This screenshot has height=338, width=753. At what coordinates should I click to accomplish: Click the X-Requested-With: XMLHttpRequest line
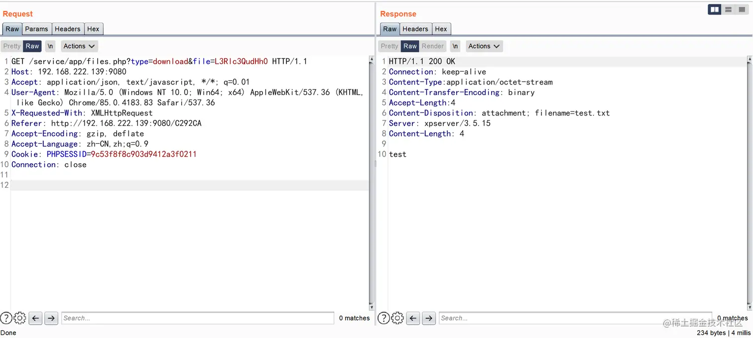click(x=82, y=113)
